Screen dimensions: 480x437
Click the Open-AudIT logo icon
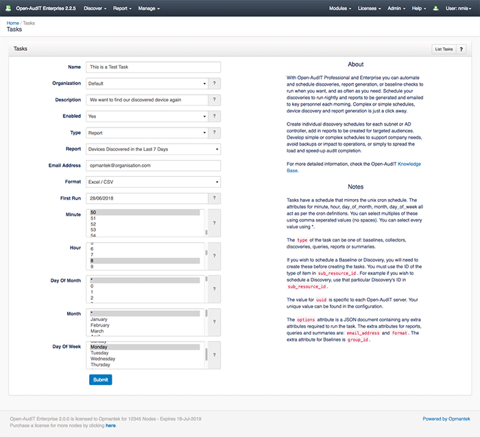8,8
